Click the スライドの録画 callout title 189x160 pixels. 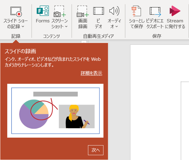20,51
